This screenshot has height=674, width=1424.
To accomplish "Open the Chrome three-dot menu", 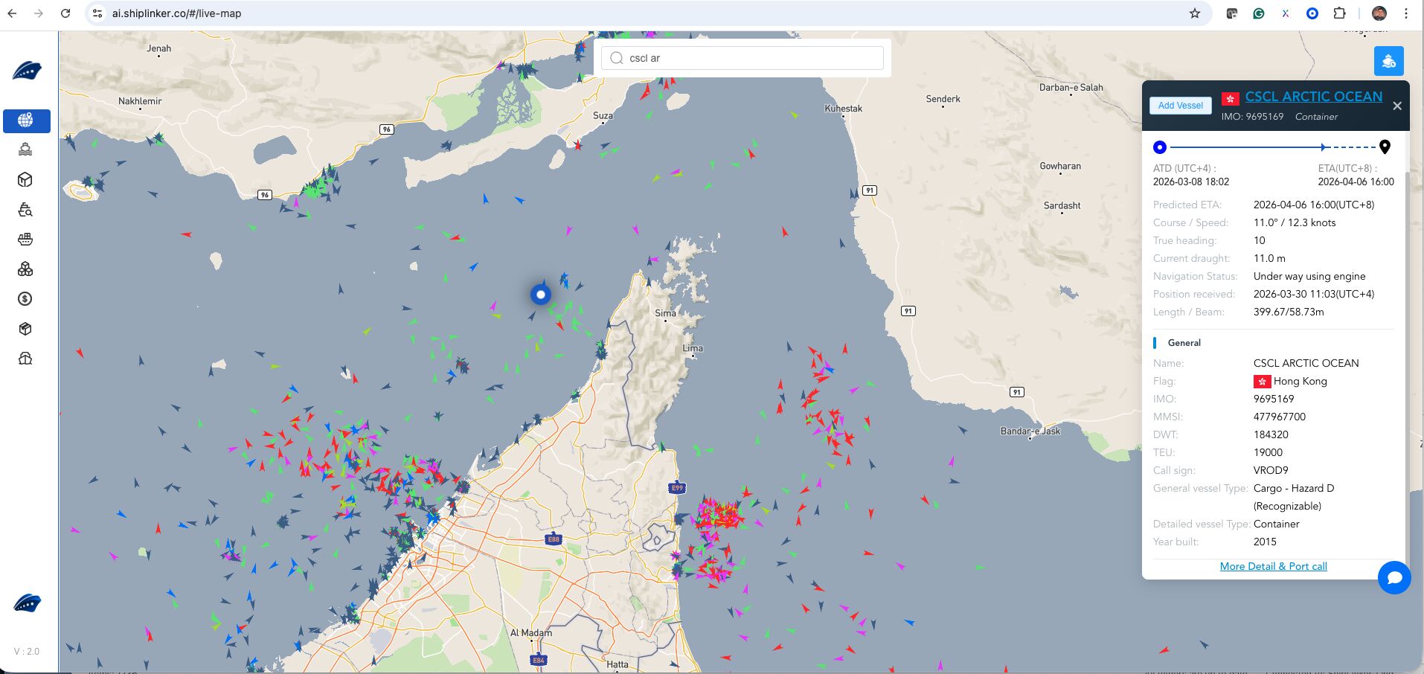I will pos(1406,13).
